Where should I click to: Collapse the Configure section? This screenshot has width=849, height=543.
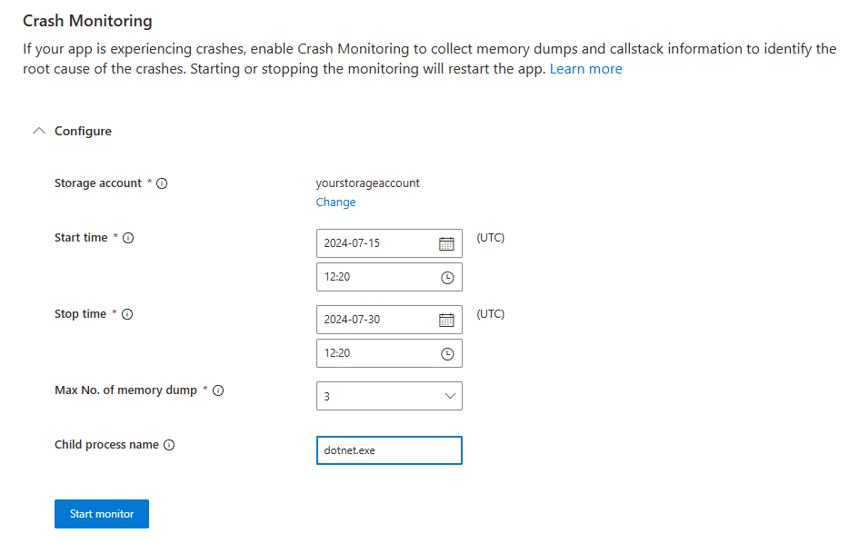[38, 130]
